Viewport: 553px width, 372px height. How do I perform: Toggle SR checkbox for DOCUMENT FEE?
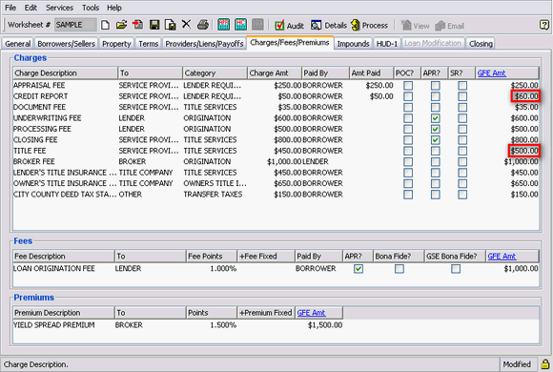coord(462,107)
